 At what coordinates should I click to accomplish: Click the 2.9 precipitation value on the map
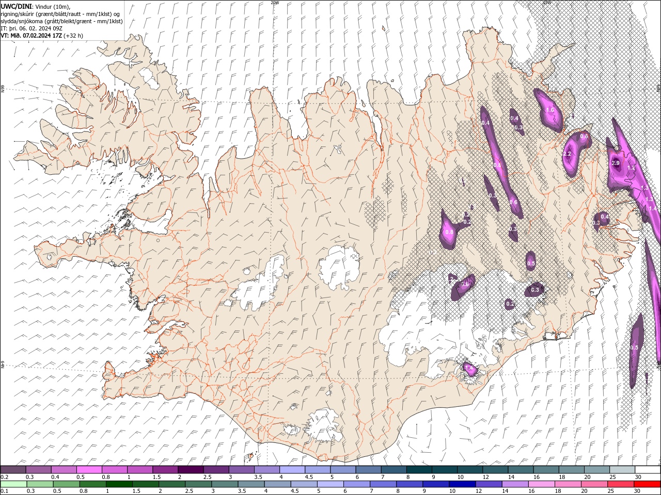point(615,163)
